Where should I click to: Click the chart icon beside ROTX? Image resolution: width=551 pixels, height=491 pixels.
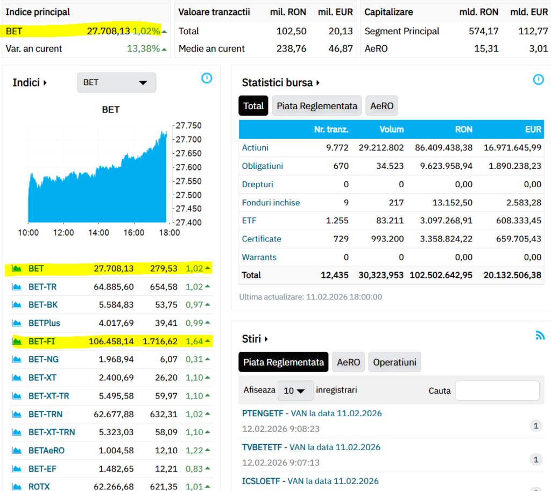click(x=17, y=487)
